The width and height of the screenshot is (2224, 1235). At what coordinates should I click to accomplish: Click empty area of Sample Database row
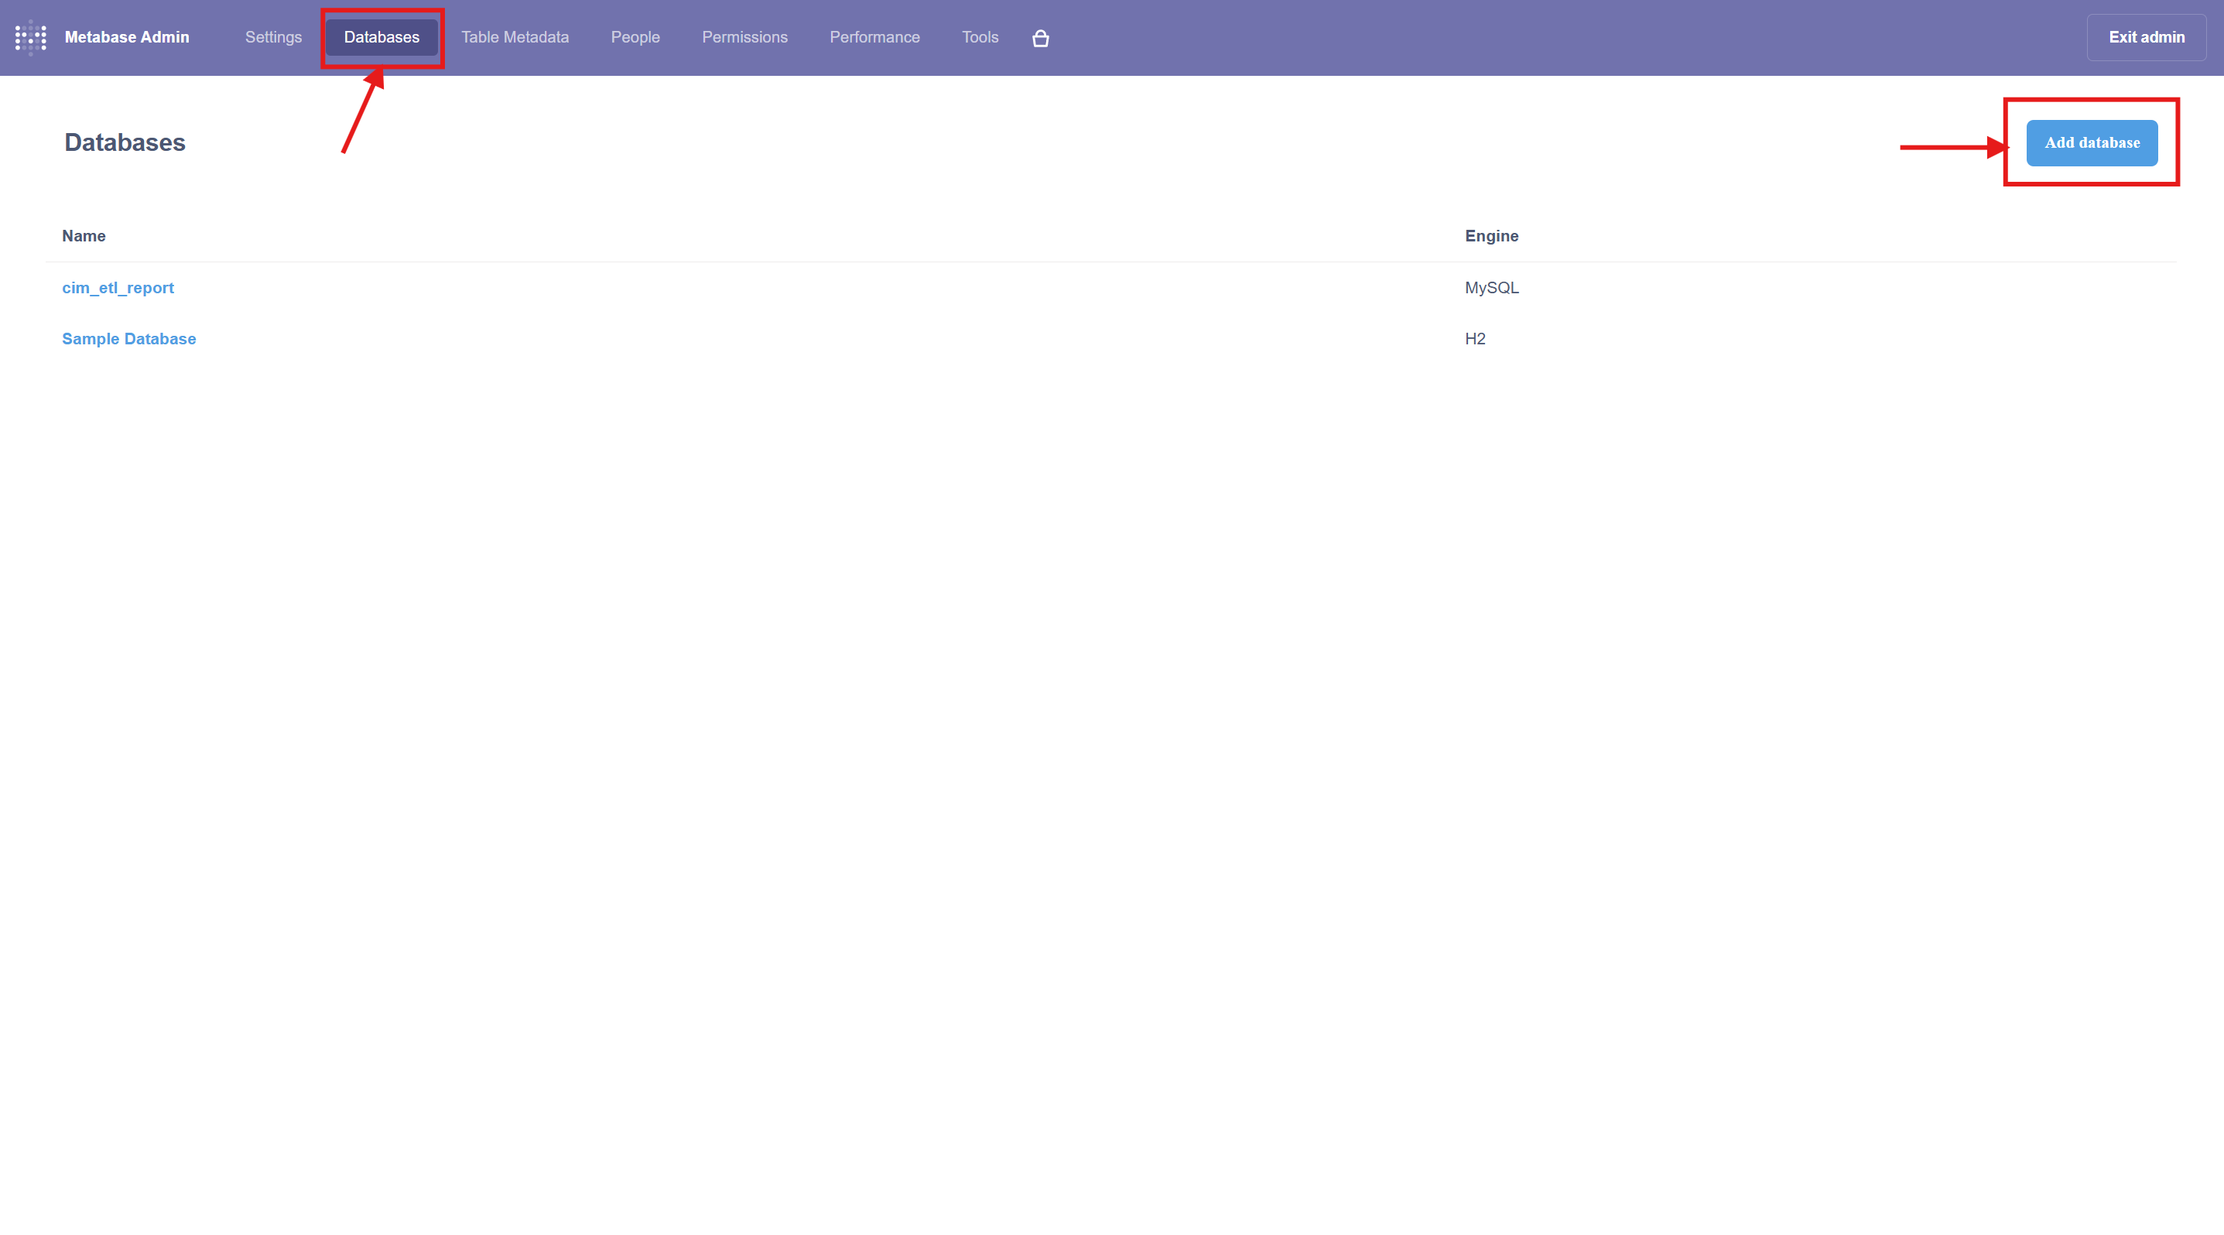coord(777,338)
